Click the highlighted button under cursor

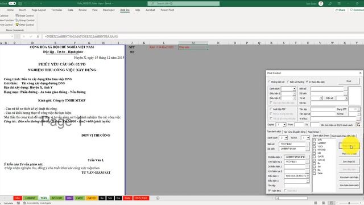coord(349,146)
